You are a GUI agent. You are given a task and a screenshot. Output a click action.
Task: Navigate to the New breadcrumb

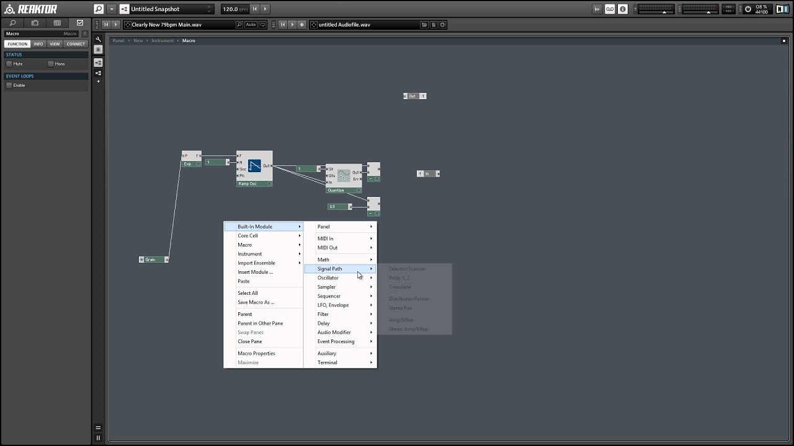click(138, 40)
